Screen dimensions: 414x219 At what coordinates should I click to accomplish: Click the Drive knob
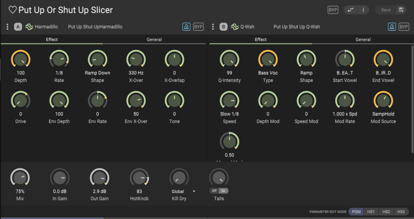click(20, 101)
